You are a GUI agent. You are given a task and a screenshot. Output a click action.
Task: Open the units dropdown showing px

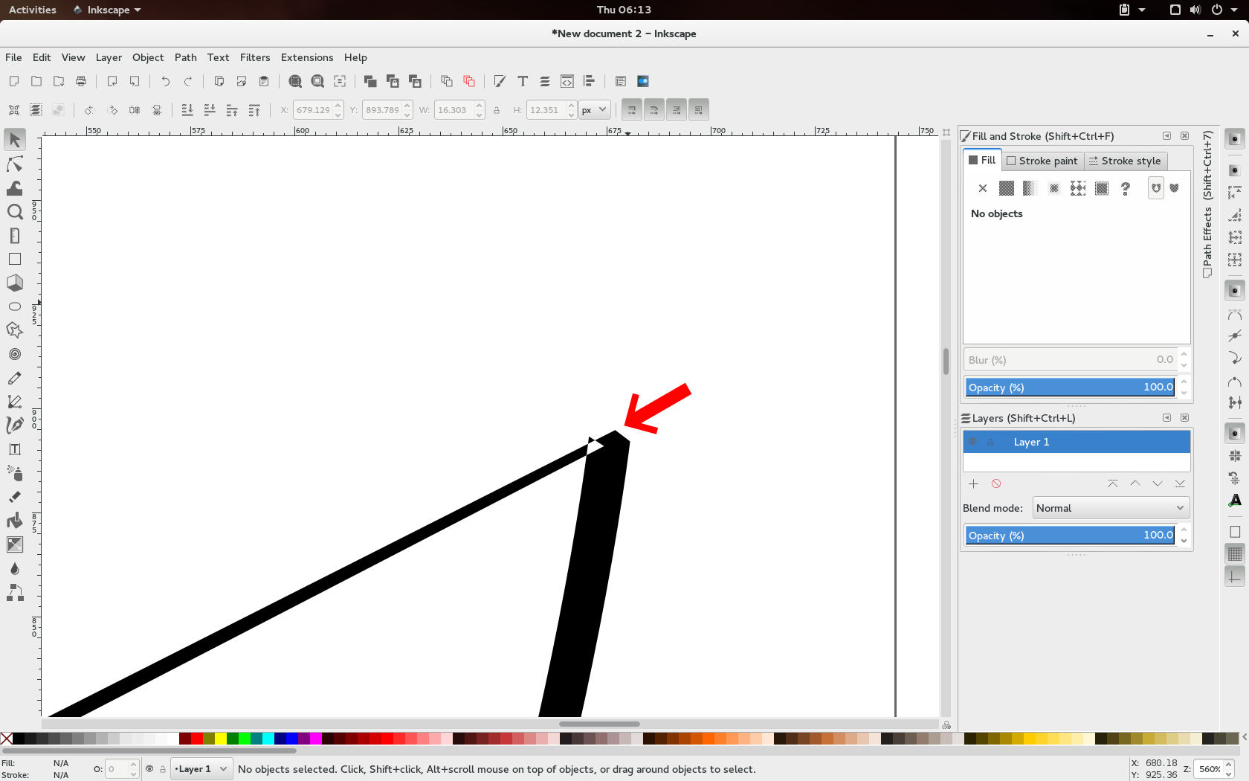[x=594, y=109]
